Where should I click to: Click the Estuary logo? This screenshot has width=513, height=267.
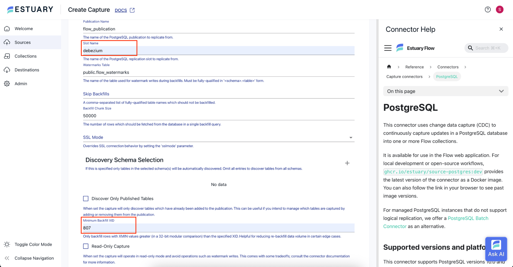[30, 9]
